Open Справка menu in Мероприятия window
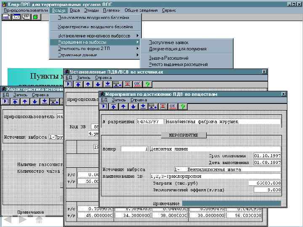Image resolution: width=303 pixels, height=227 pixels. (139, 100)
